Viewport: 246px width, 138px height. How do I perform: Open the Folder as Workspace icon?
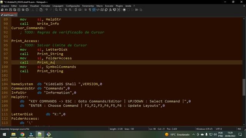[x=115, y=10]
